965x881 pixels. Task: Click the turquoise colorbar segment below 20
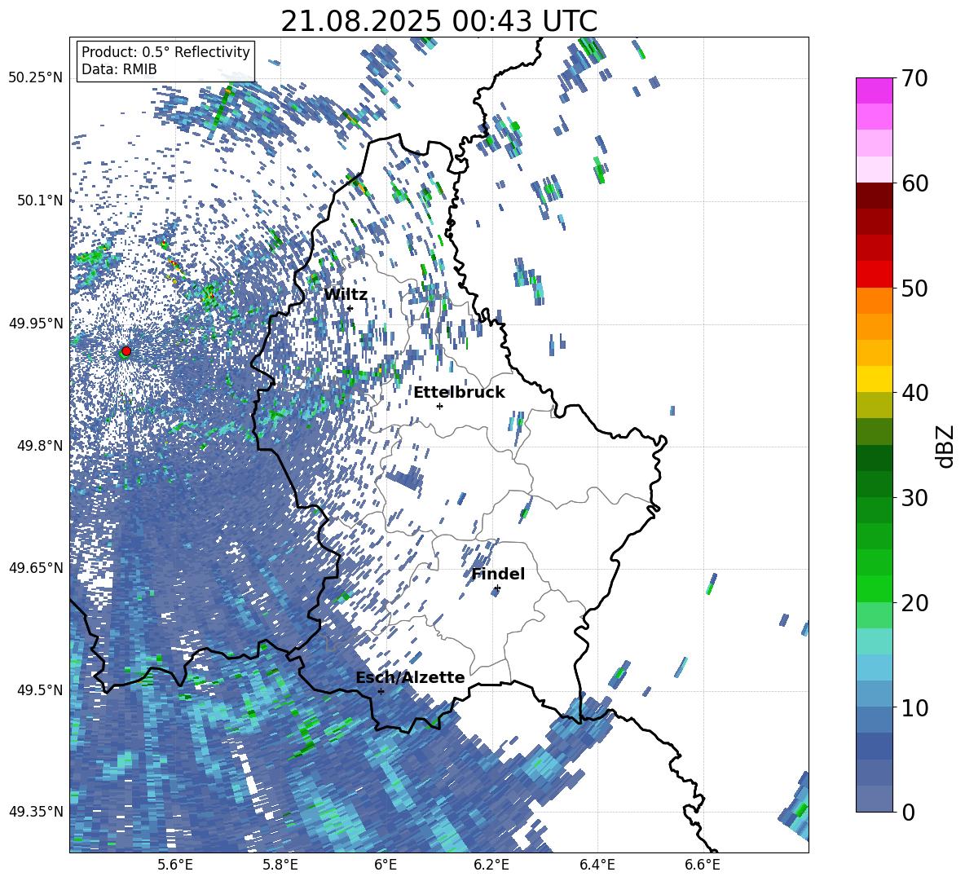[x=874, y=641]
